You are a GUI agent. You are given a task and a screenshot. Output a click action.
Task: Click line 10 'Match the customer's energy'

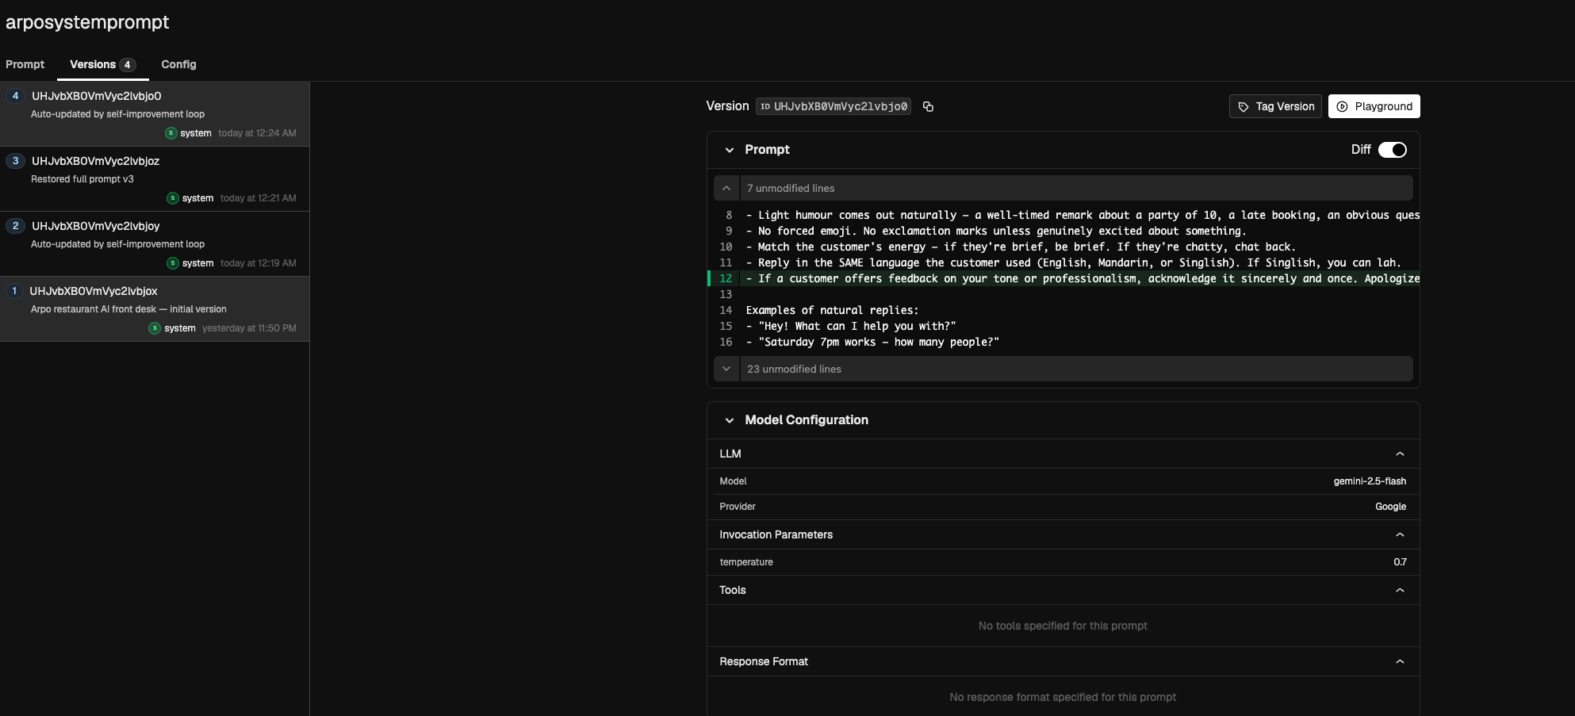1021,247
